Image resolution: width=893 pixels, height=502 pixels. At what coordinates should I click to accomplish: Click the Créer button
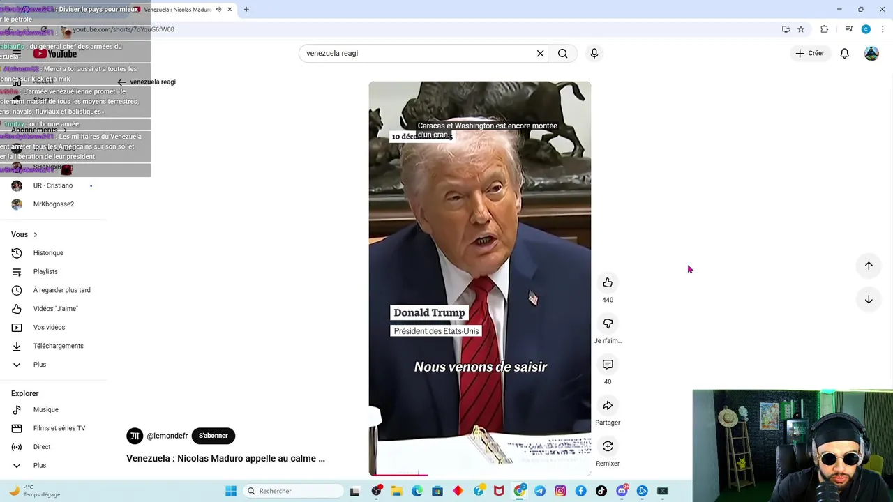coord(809,53)
